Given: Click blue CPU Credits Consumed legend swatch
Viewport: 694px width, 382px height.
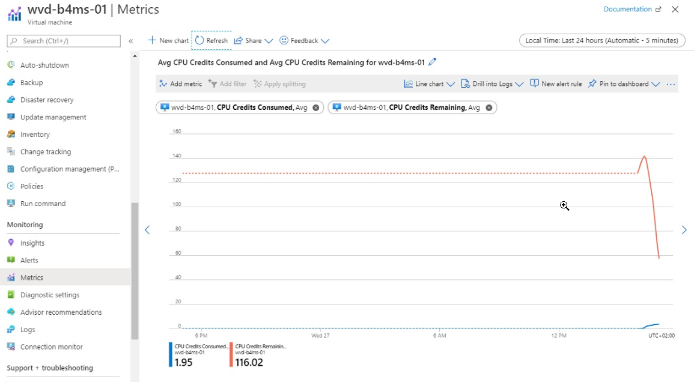Looking at the screenshot, I should pos(171,354).
